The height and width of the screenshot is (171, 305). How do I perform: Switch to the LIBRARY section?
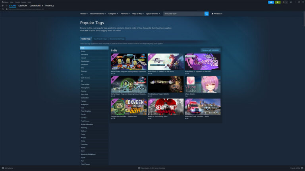click(23, 6)
